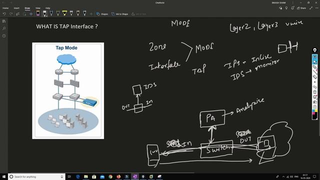
Task: Select the dark blue pen
Action: click(x=51, y=13)
